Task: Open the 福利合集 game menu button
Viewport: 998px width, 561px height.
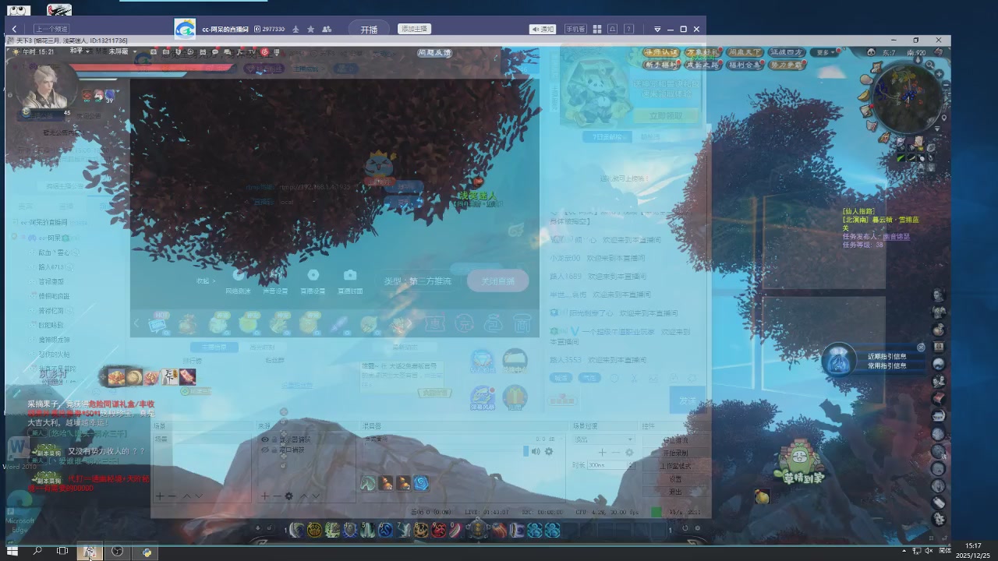Action: [x=745, y=65]
